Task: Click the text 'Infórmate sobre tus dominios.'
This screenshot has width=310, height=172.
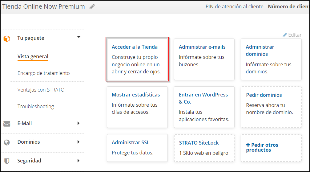Action: 268,68
